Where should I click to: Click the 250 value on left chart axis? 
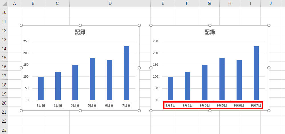26,41
